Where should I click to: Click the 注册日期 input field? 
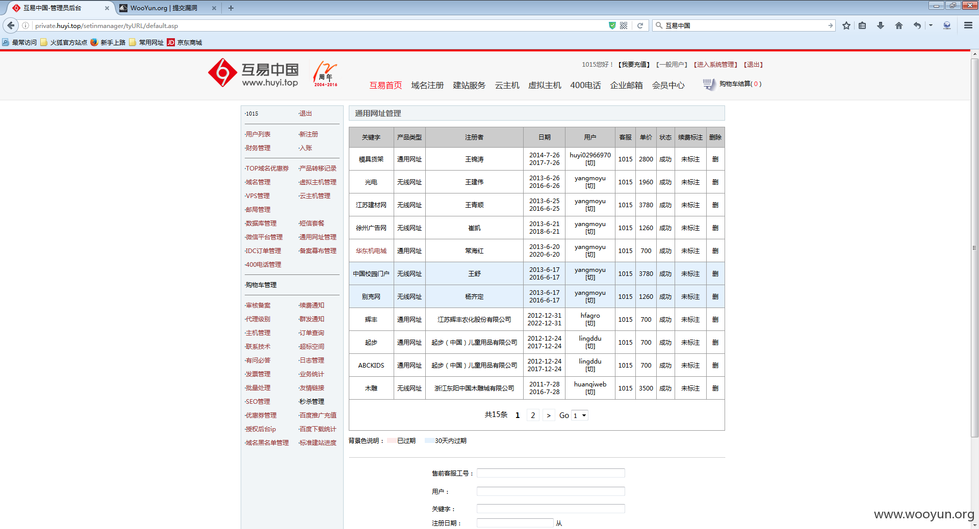515,523
